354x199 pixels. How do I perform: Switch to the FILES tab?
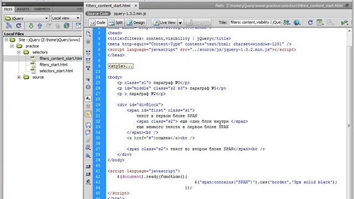(8, 9)
